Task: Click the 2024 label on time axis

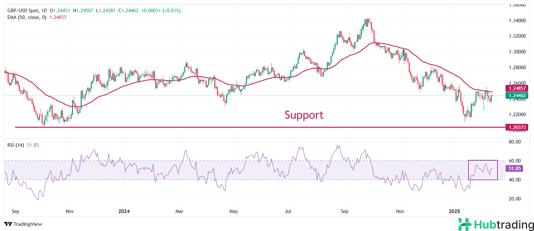Action: click(124, 211)
